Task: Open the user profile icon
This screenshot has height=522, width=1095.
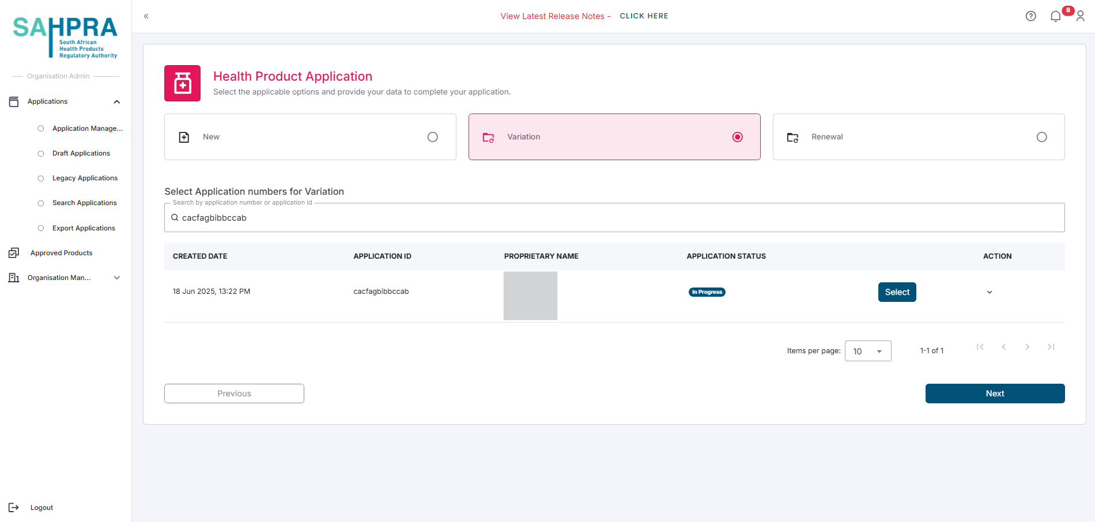Action: (x=1081, y=16)
